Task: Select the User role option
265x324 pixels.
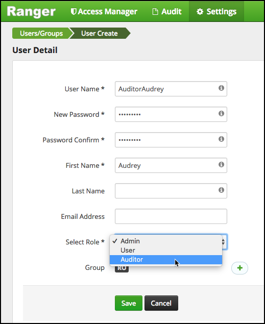Action: click(166, 250)
